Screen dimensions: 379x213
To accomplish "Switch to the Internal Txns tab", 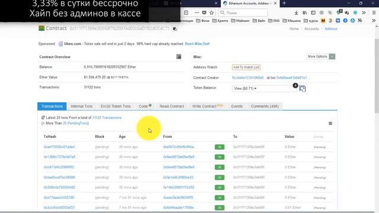I will 82,106.
